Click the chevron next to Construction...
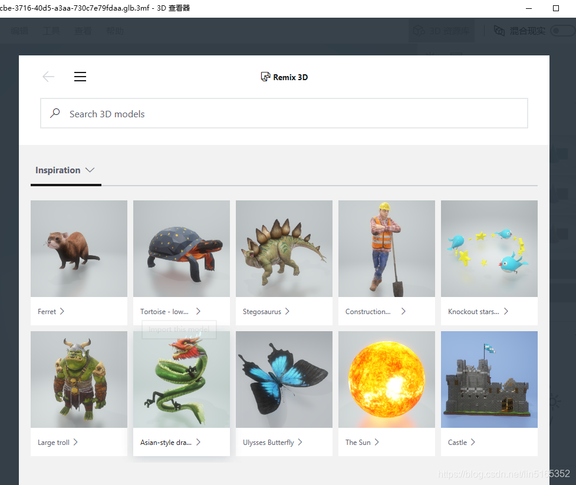Viewport: 576px width, 485px height. (x=403, y=311)
